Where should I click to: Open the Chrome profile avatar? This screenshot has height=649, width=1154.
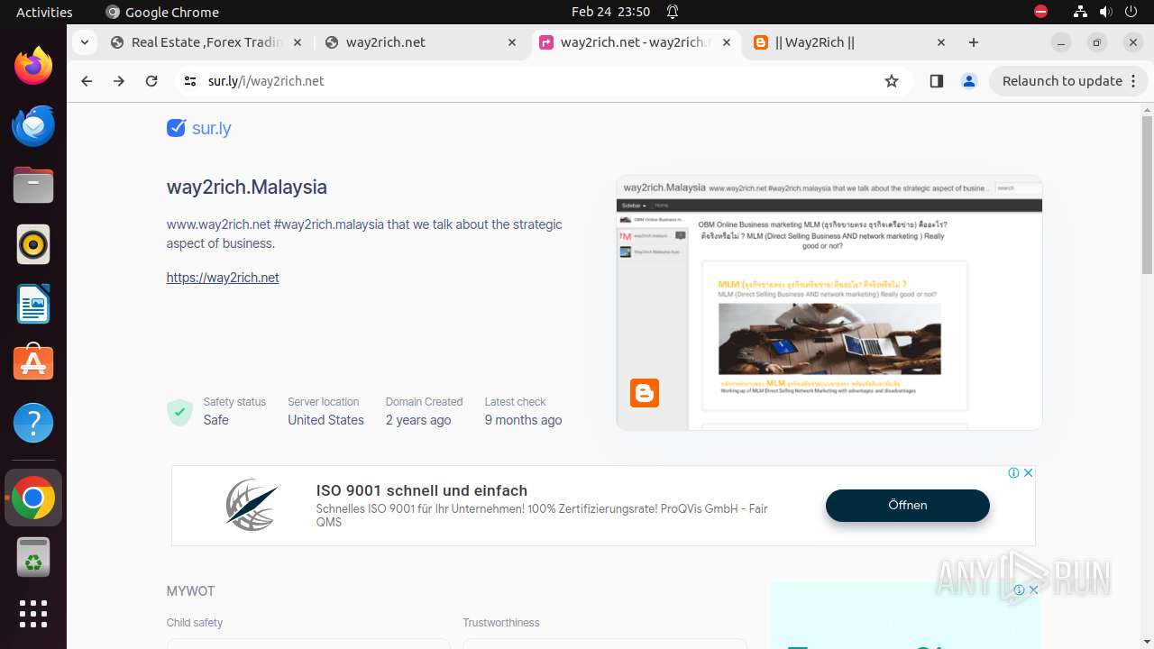[x=969, y=81]
